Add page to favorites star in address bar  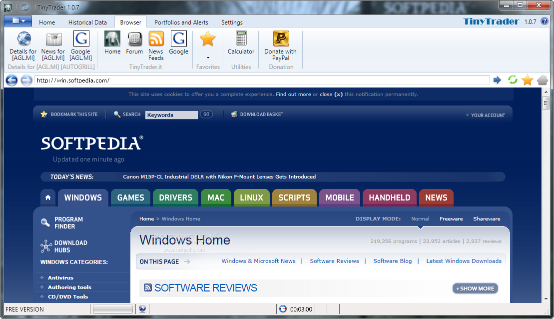527,80
